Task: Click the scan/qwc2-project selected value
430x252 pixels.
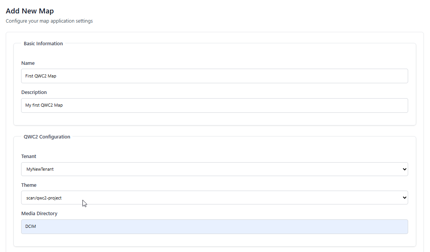Action: (x=44, y=198)
